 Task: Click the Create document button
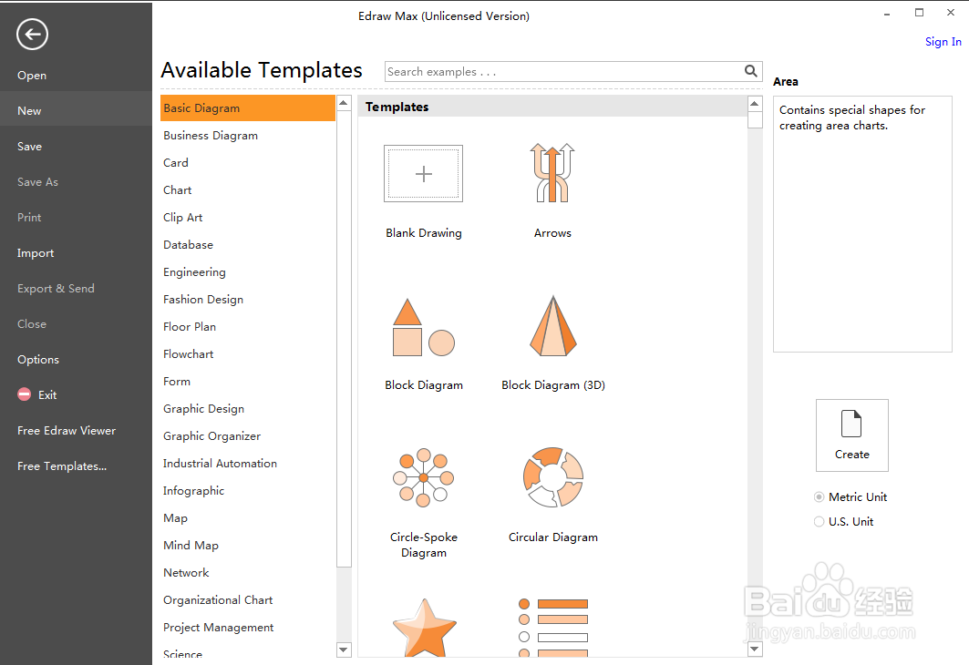(852, 435)
